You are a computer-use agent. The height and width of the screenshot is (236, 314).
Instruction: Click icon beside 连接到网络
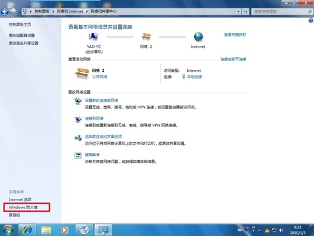coord(78,120)
